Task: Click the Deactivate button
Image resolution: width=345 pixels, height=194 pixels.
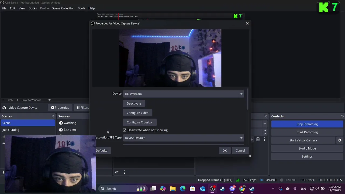Action: 134,103
